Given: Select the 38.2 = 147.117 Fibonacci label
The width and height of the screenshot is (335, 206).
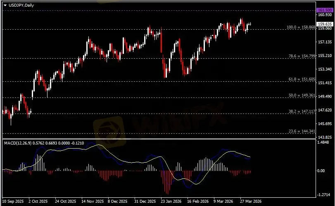Looking at the screenshot, I should tap(302, 111).
